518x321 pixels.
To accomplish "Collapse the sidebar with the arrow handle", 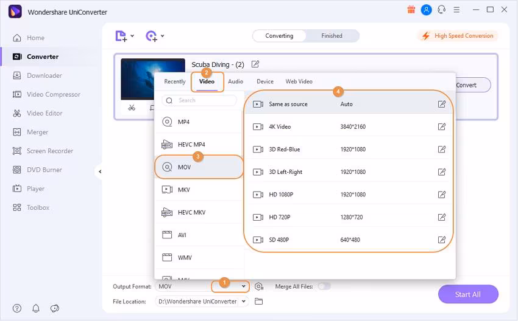I will click(99, 171).
